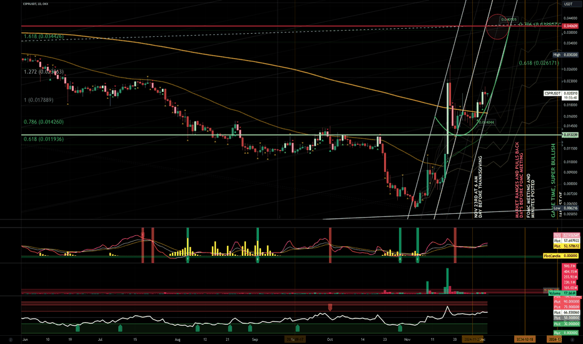Select the MARKET RANGES AND PULLS BACK red note

(519, 180)
